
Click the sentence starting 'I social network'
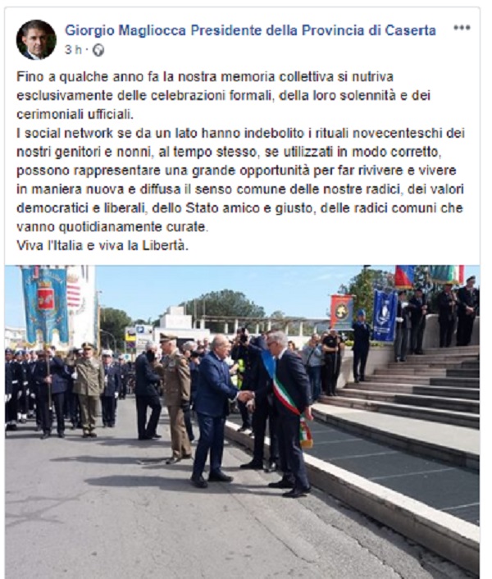pos(240,180)
